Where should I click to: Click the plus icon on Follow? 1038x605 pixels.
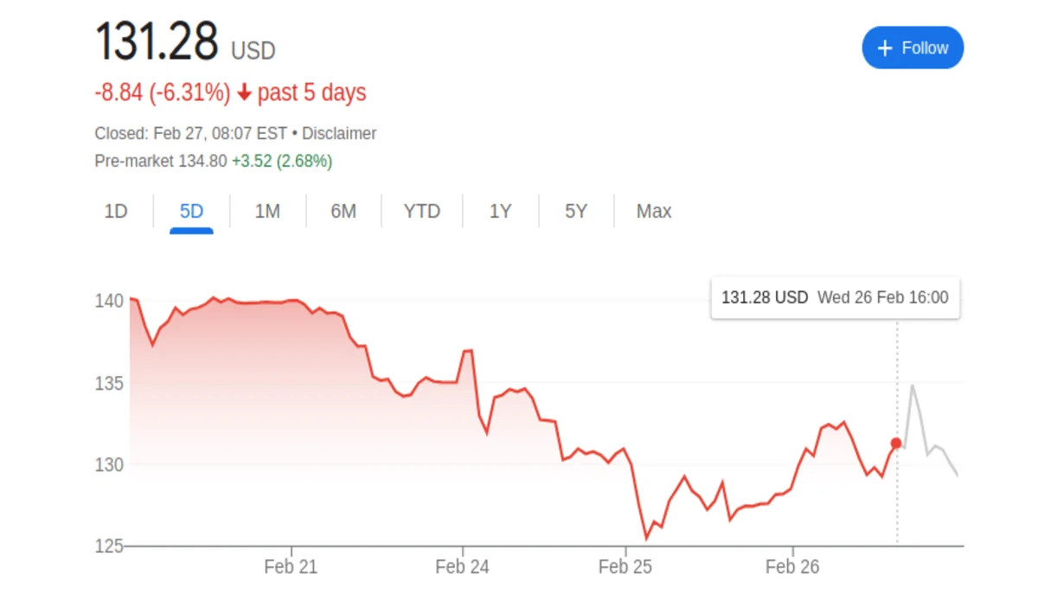[x=885, y=48]
